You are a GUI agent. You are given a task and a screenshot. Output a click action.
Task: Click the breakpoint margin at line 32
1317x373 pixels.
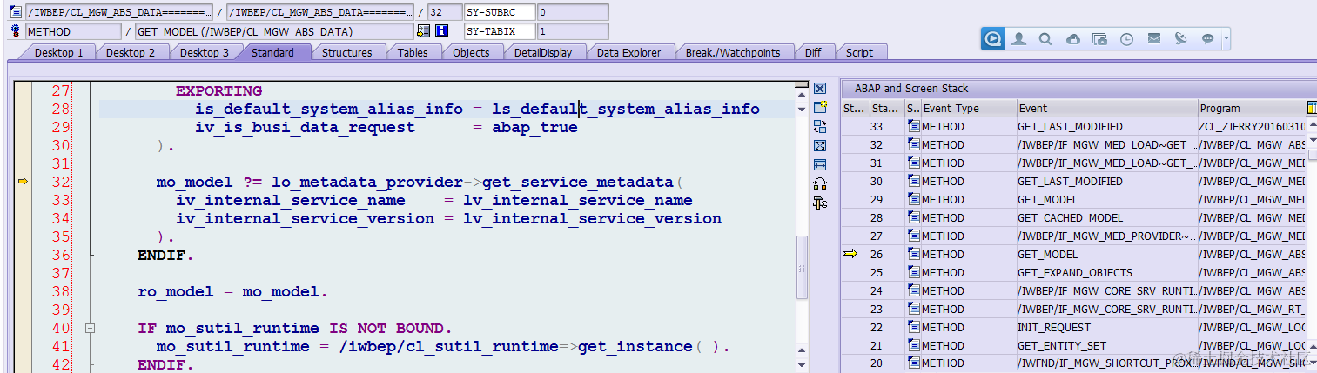tap(24, 182)
